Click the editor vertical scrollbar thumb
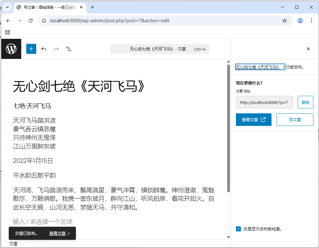The image size is (319, 248). coord(228,128)
